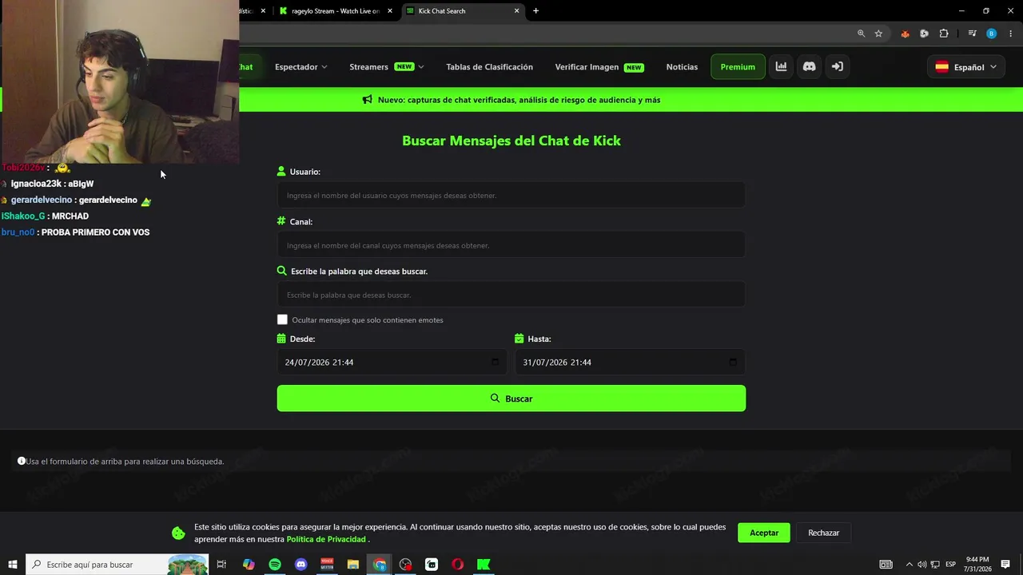This screenshot has width=1023, height=575.
Task: Expand the Streamers dropdown menu
Action: tap(387, 67)
